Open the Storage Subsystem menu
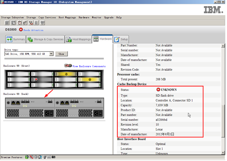The image size is (227, 161). click(12, 18)
